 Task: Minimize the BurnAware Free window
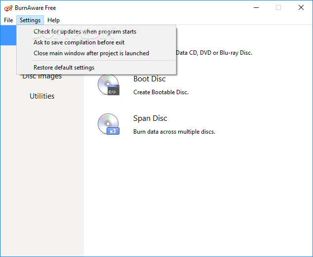(256, 7)
